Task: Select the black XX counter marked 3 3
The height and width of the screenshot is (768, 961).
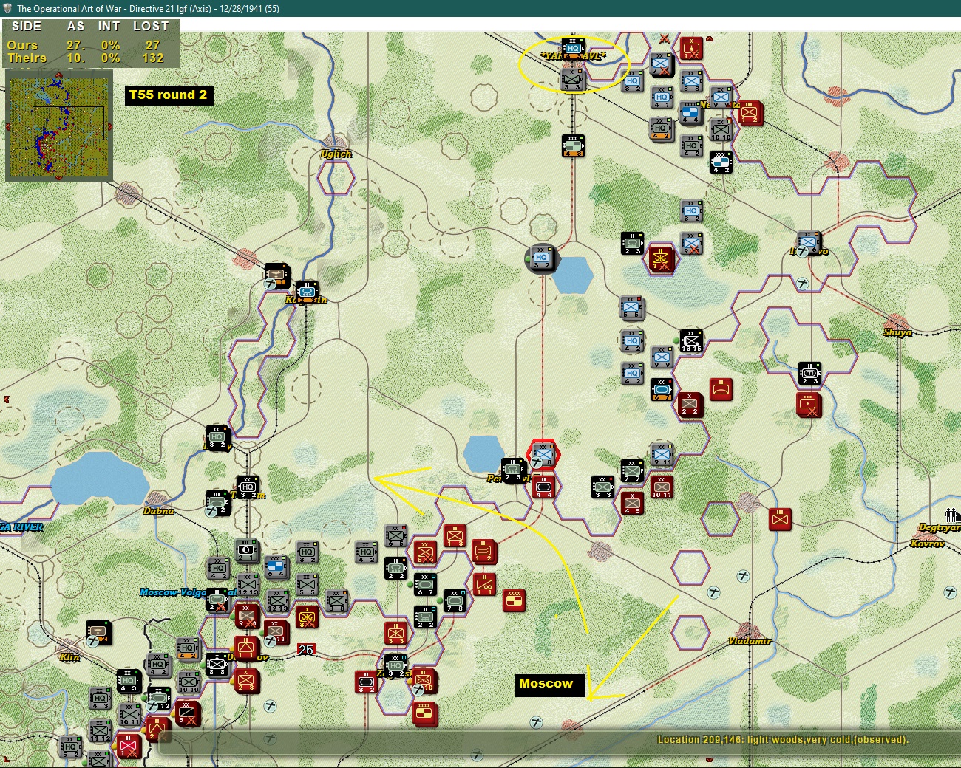Action: [602, 487]
